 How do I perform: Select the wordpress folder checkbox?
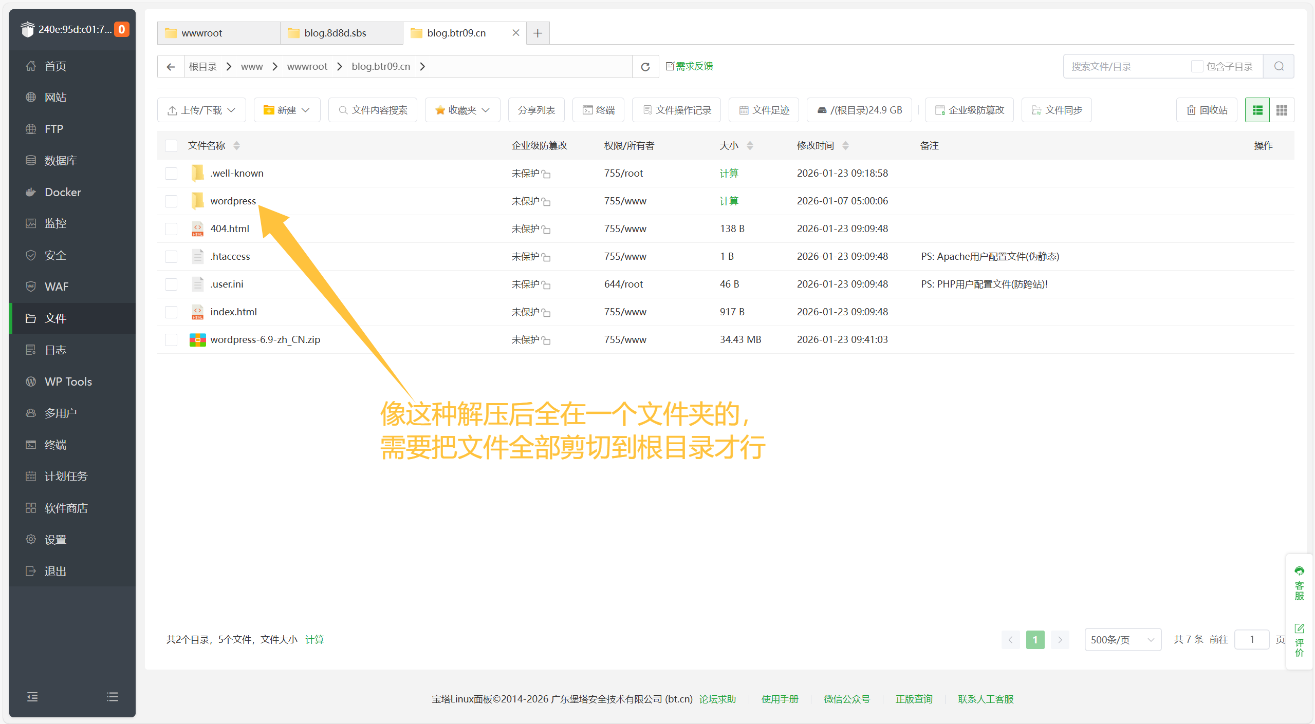171,201
